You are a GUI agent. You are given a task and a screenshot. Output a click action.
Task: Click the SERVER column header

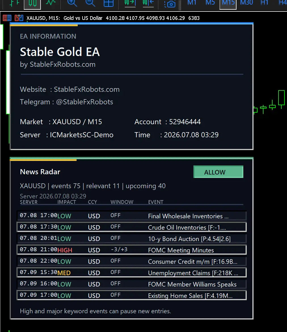tap(29, 202)
